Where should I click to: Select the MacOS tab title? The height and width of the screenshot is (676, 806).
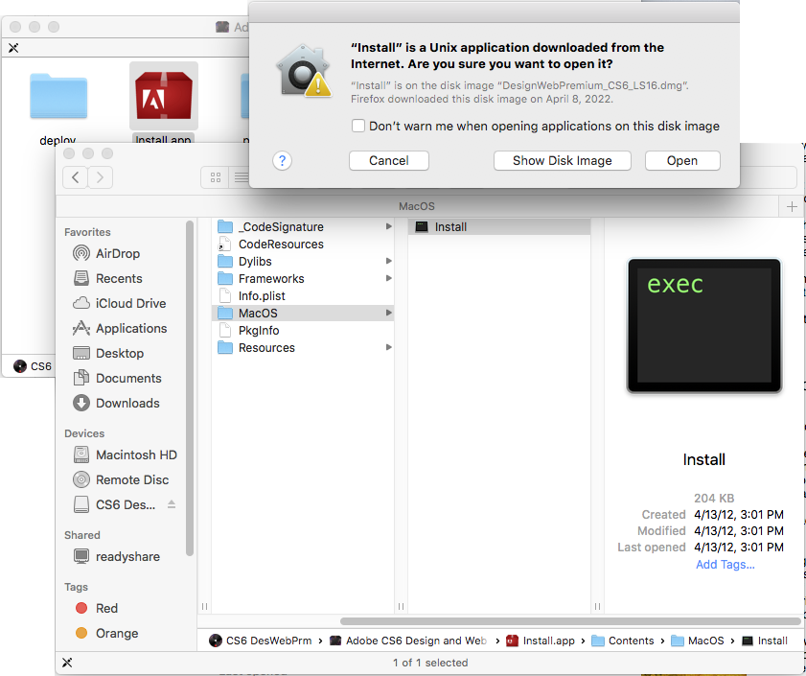(x=417, y=206)
